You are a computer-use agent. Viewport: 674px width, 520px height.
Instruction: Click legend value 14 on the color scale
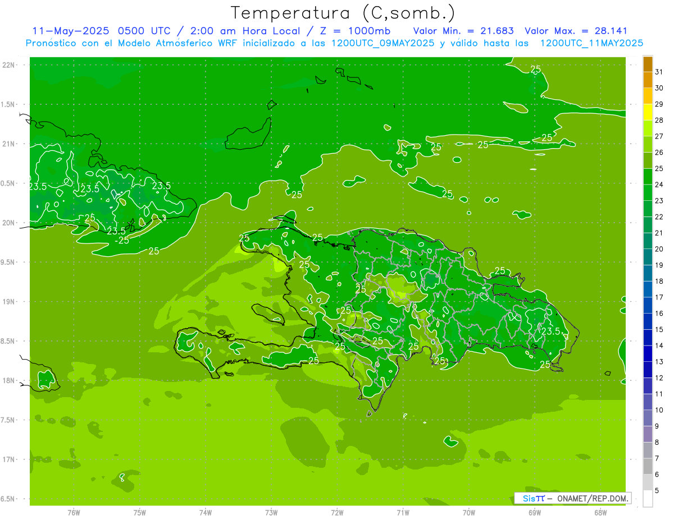pyautogui.click(x=659, y=346)
